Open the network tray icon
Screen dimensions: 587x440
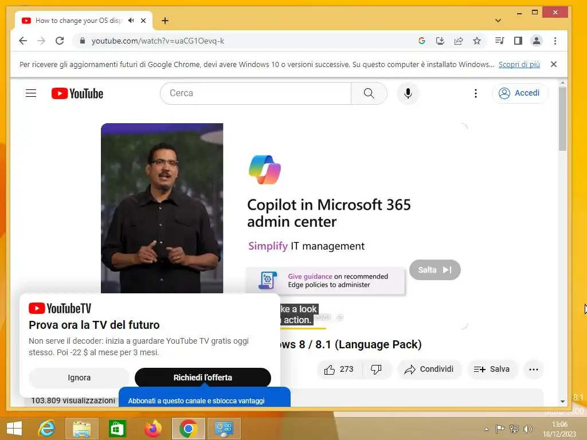(x=514, y=429)
